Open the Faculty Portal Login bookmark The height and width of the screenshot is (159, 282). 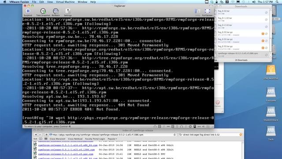pyautogui.click(x=95, y=139)
